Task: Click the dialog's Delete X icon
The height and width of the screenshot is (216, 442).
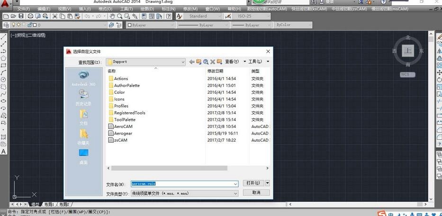Action: (213, 62)
